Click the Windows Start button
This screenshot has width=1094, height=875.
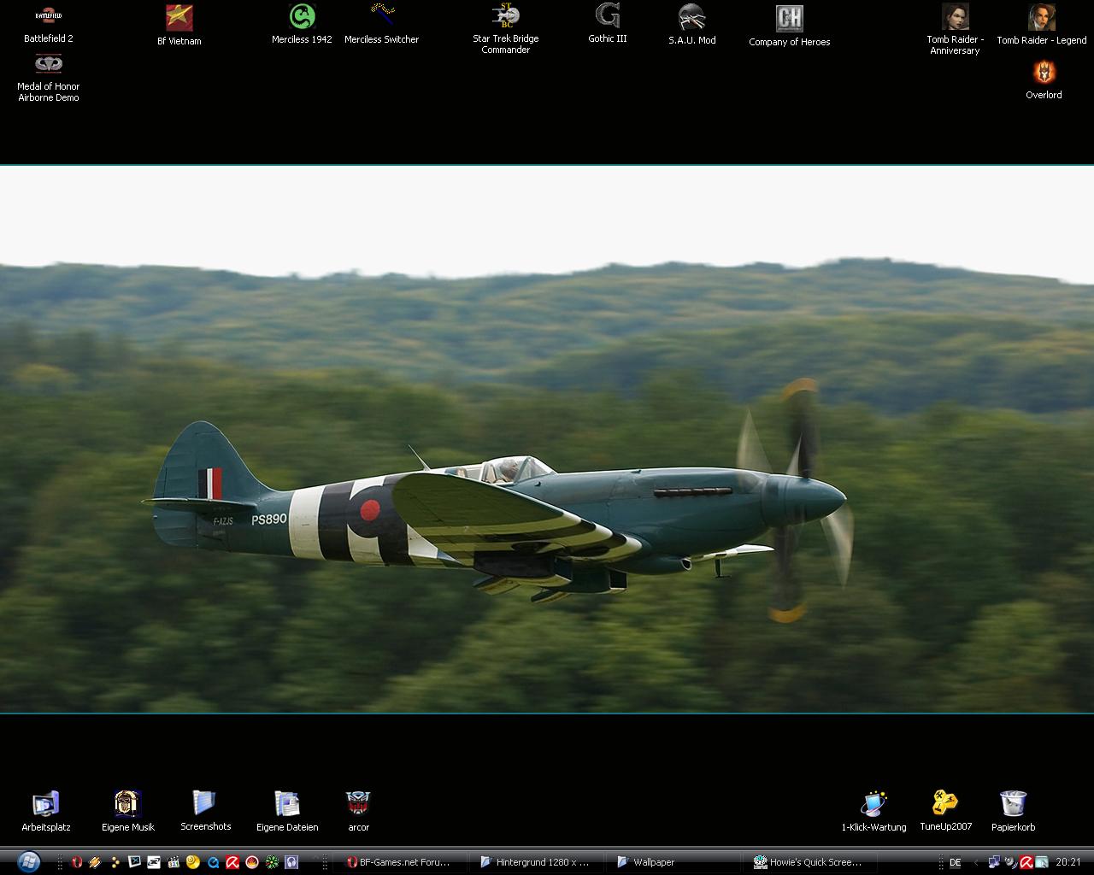coord(27,861)
